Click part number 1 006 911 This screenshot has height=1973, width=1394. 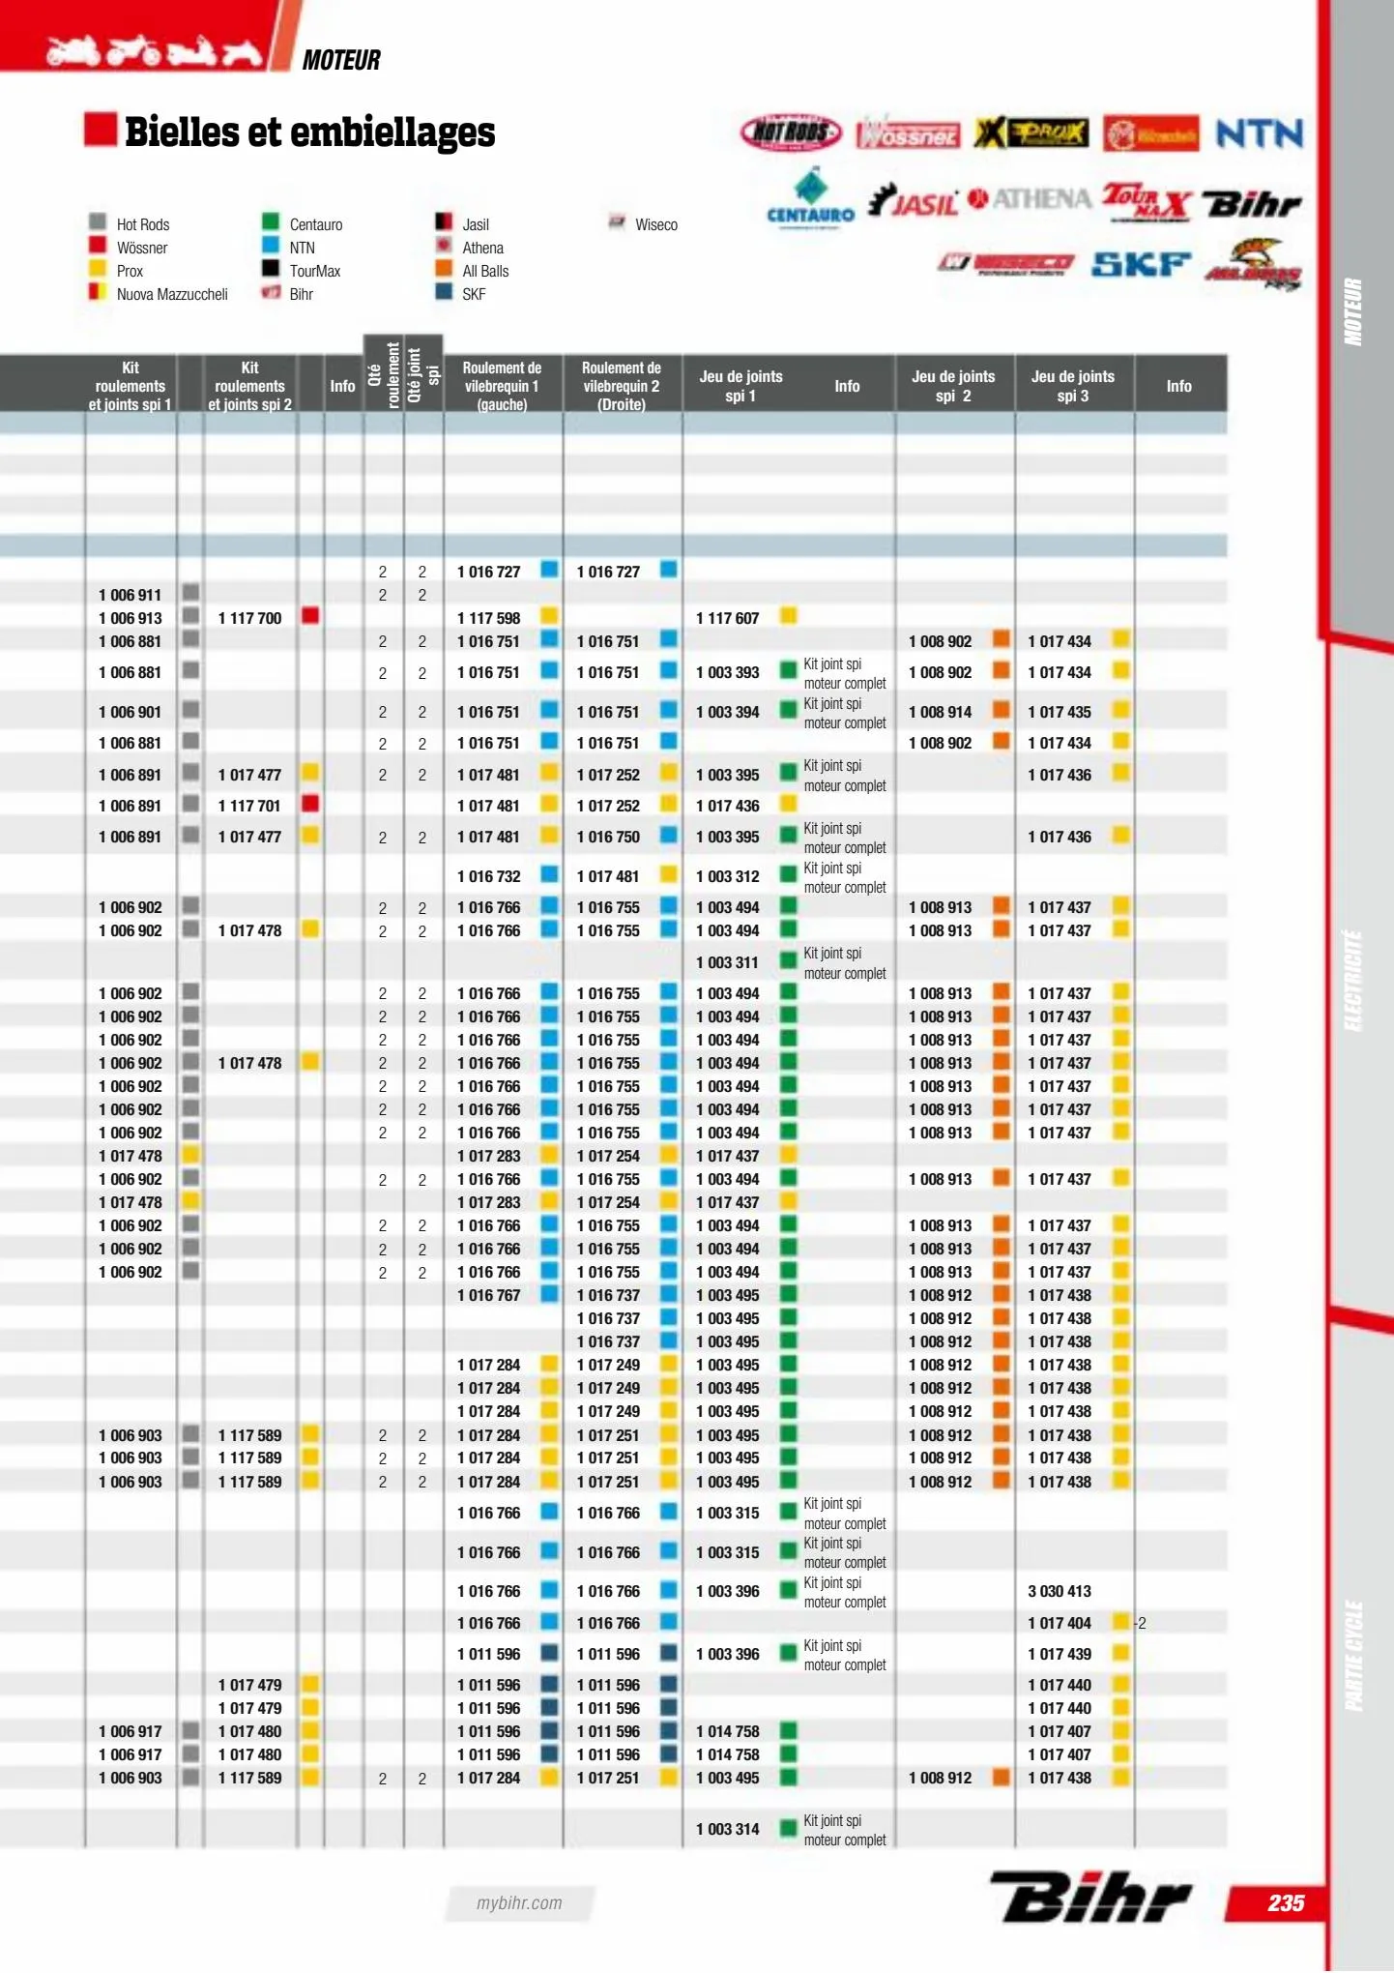pyautogui.click(x=131, y=595)
